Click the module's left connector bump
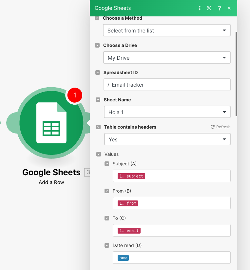The image size is (250, 270). click(12, 123)
